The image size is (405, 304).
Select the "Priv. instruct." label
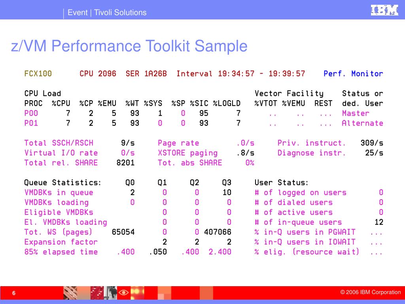point(312,143)
